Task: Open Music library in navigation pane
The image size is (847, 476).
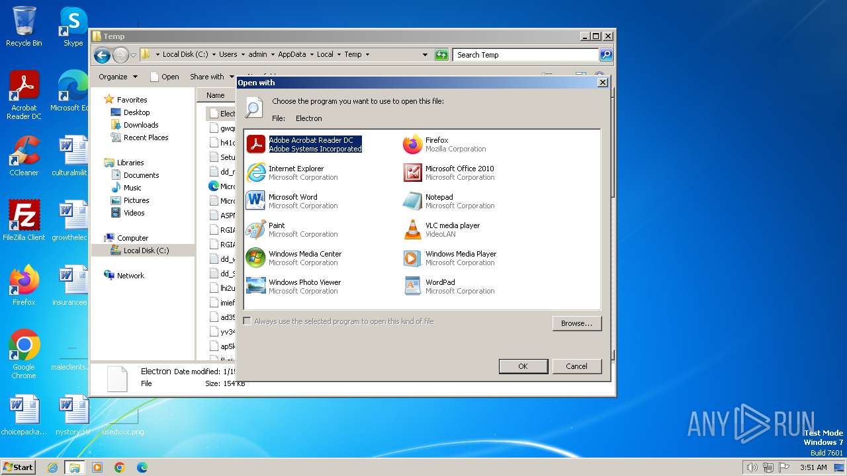Action: pyautogui.click(x=132, y=188)
